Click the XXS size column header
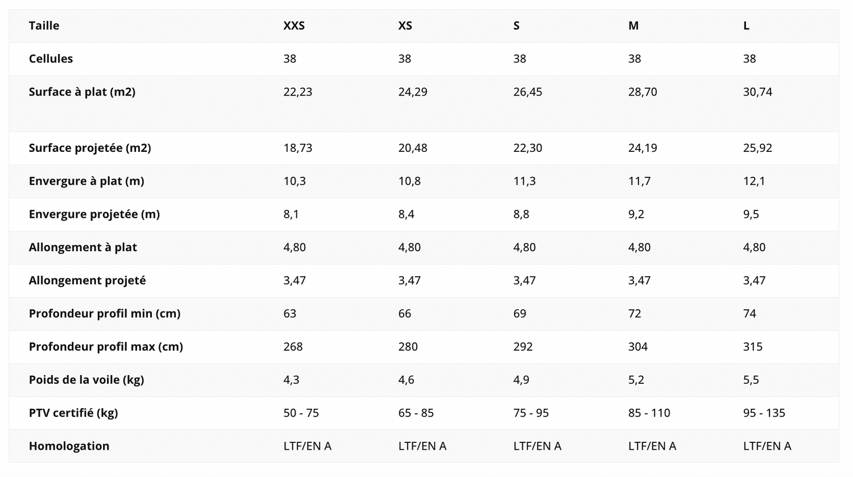The image size is (853, 477). (294, 26)
